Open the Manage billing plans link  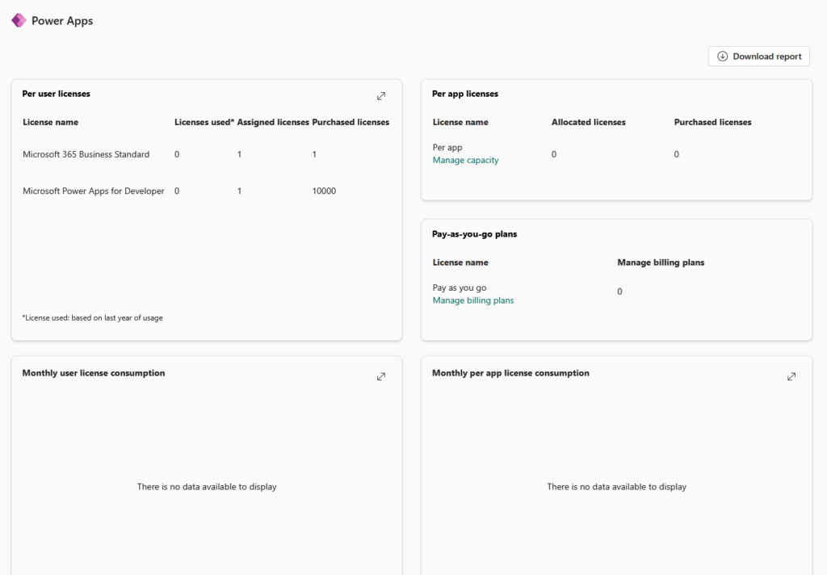[x=473, y=300]
